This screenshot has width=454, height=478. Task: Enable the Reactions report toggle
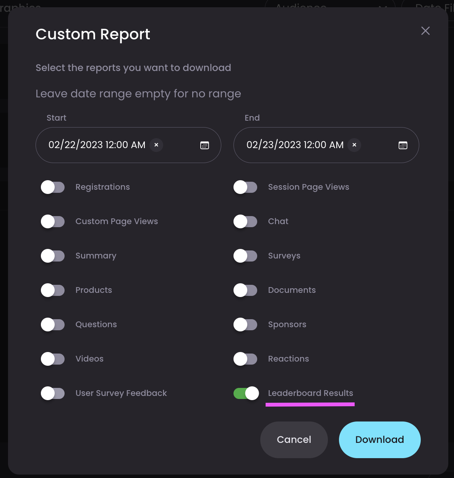[x=245, y=359]
